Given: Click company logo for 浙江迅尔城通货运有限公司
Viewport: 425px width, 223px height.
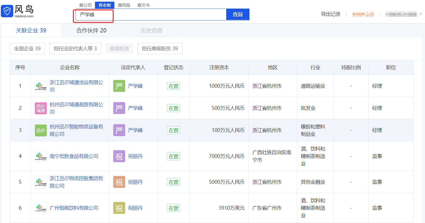Looking at the screenshot, I should (41, 86).
